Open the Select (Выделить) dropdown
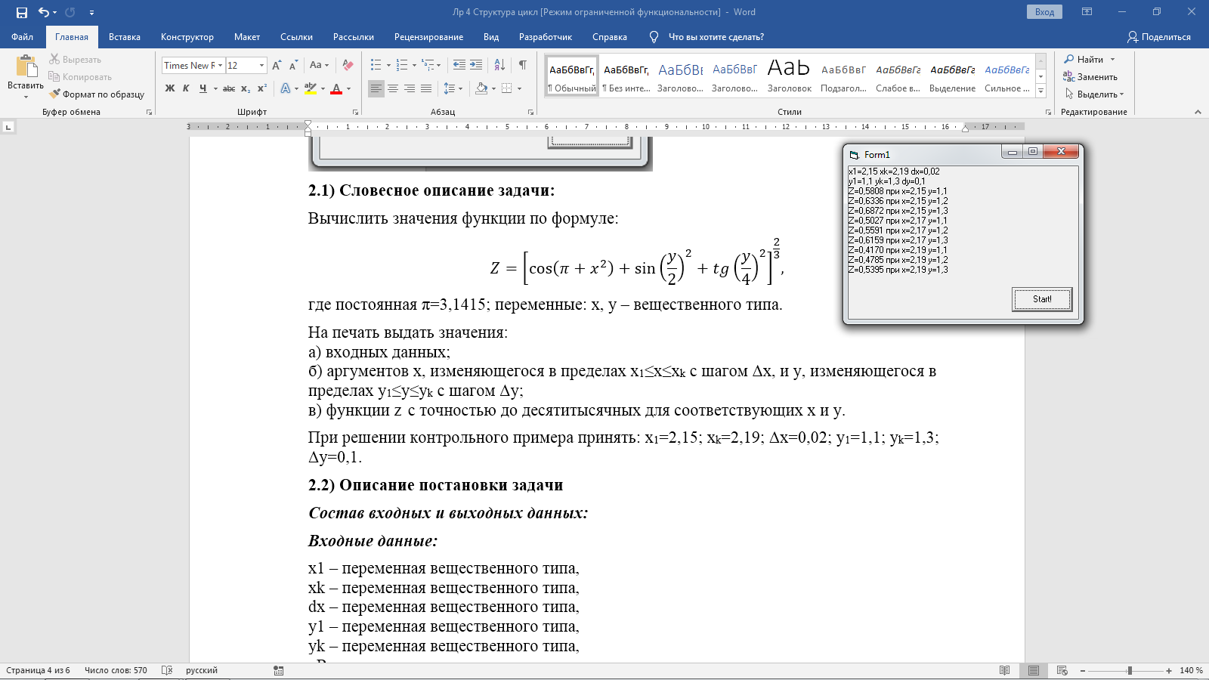Screen dimensions: 1209x680 (1094, 94)
